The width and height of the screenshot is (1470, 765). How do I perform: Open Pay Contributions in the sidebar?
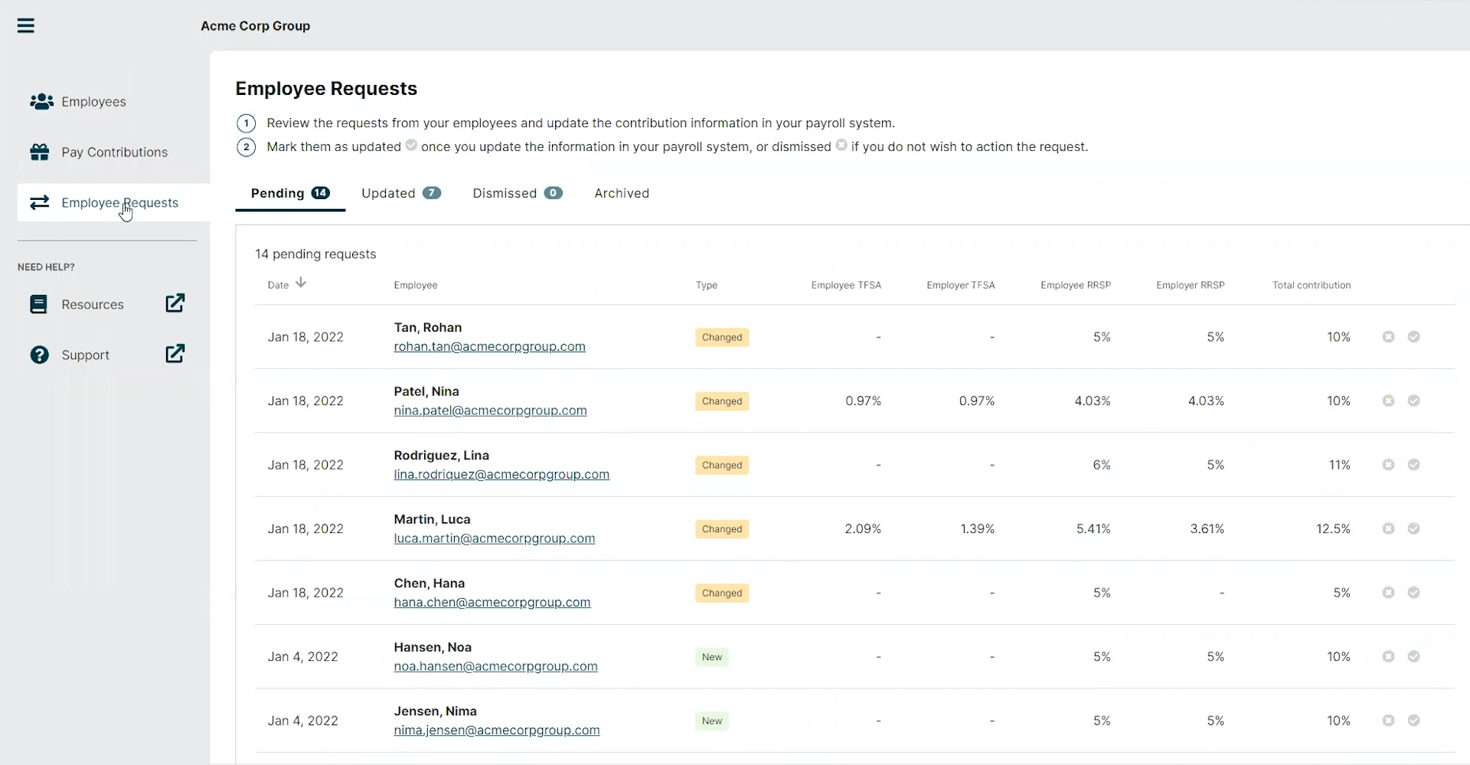114,152
